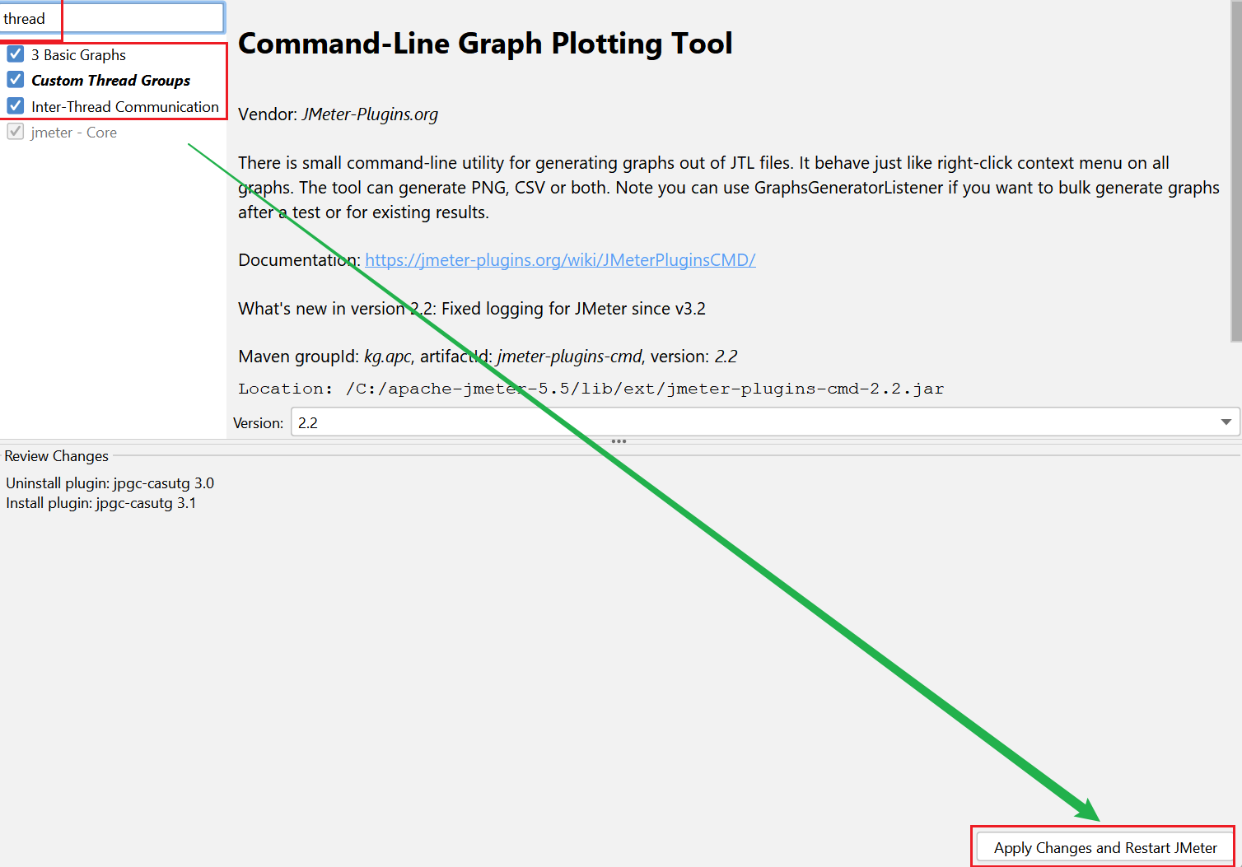Select the Custom Thread Groups plugin row
This screenshot has width=1242, height=867.
coord(111,81)
